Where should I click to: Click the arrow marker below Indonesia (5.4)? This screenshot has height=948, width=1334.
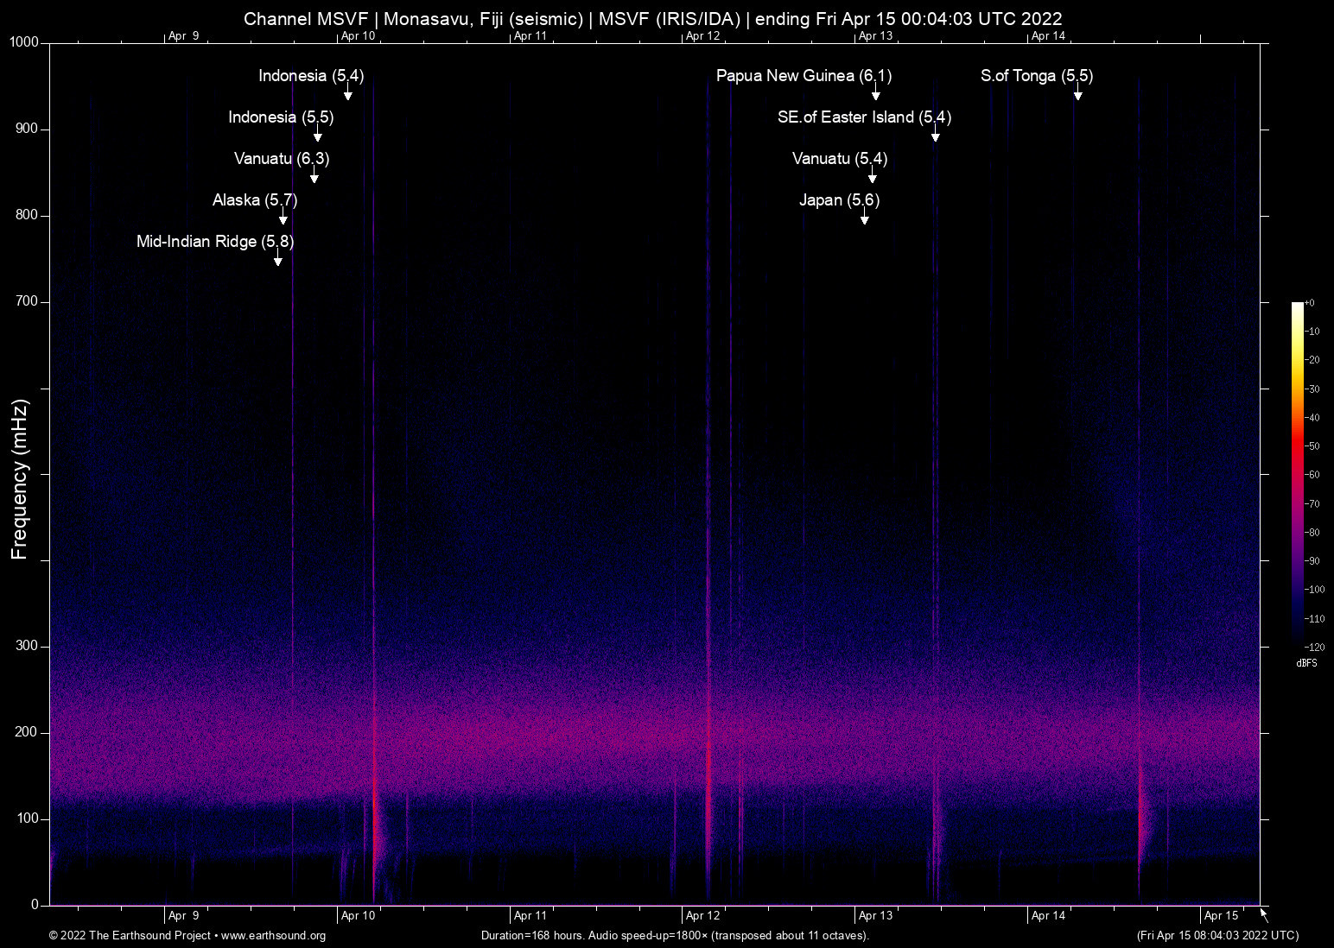pos(347,93)
